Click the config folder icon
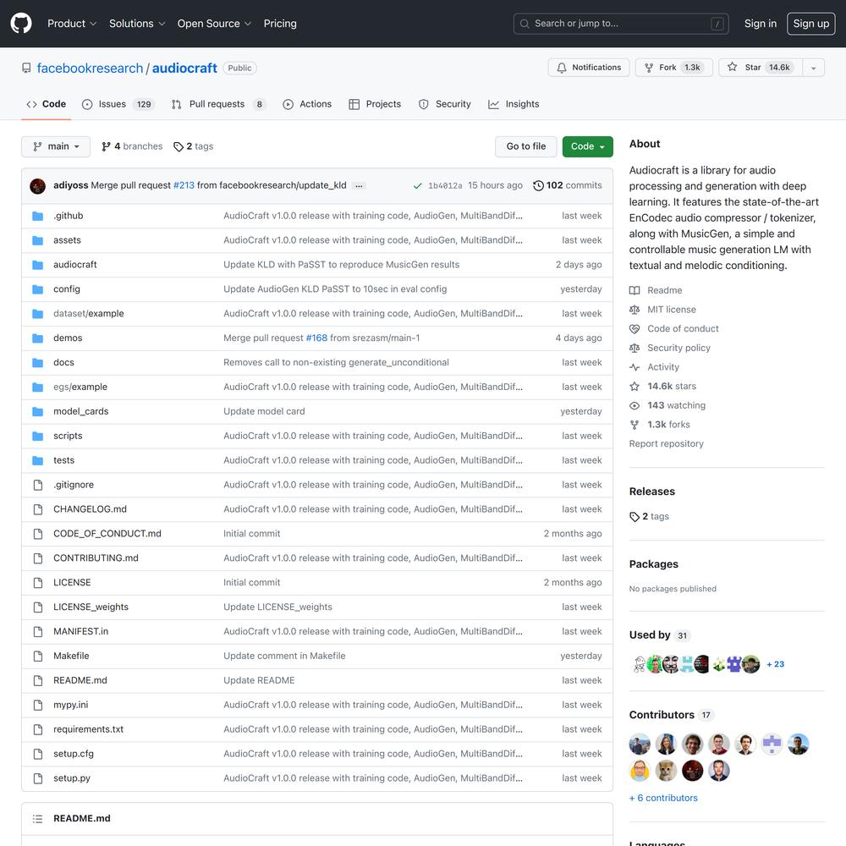 point(38,289)
